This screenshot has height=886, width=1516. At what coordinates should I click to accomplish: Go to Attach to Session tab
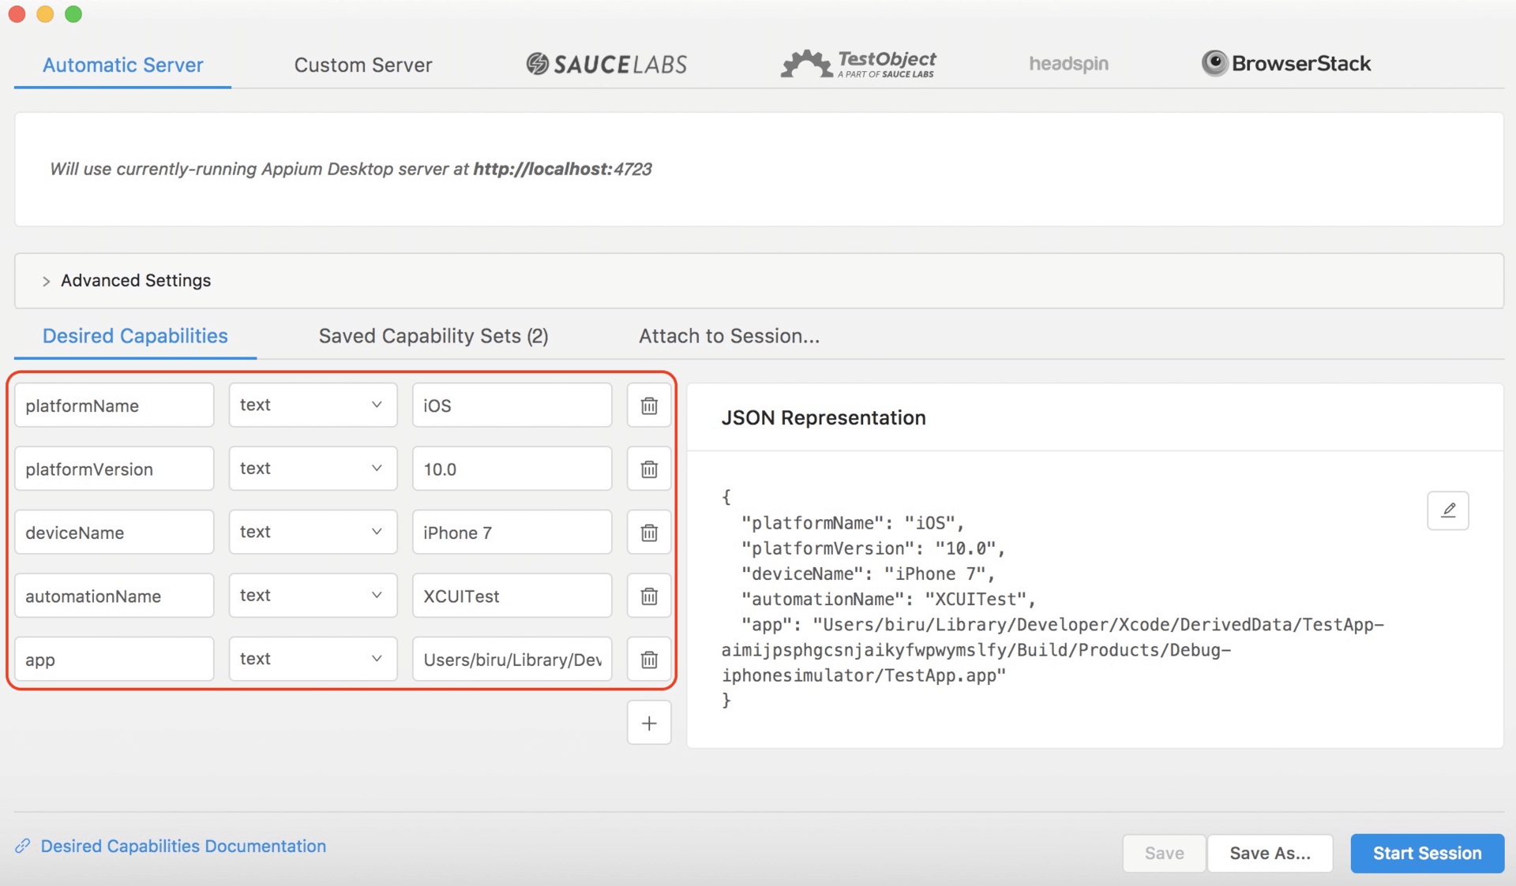[x=729, y=336]
